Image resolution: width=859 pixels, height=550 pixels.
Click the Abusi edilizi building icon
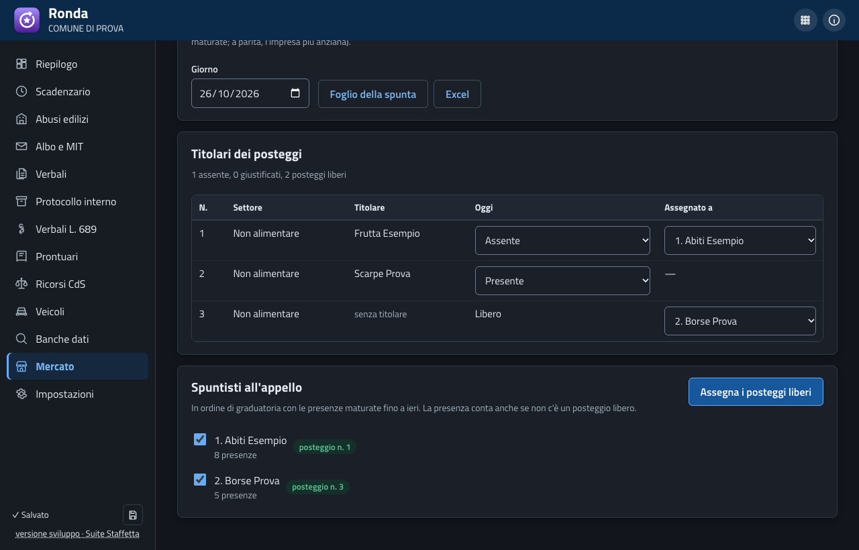pos(21,119)
